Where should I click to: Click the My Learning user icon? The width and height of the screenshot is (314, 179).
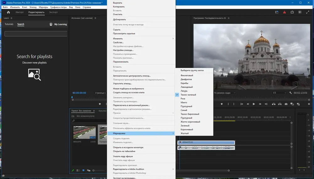(x=51, y=24)
